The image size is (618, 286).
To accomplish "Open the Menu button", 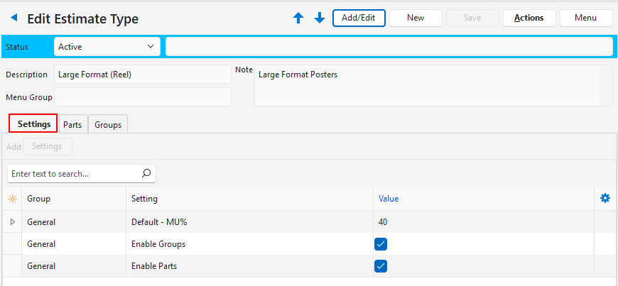I will point(585,18).
